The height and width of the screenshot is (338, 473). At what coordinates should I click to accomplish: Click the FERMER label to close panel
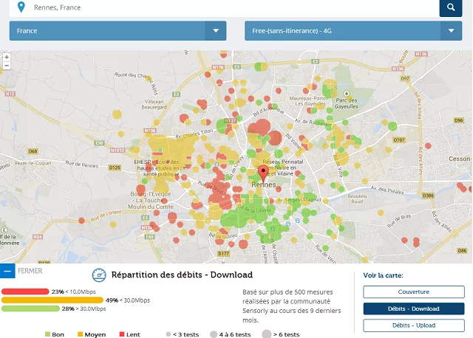coord(30,271)
